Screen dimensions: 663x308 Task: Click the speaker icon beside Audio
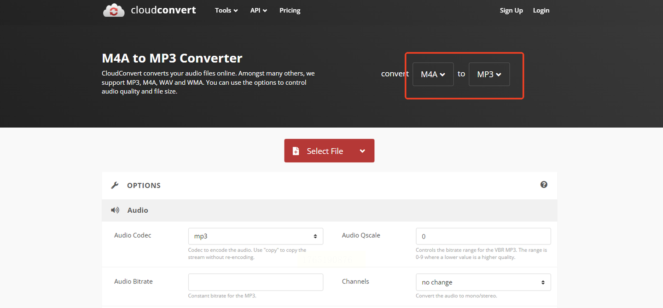115,210
